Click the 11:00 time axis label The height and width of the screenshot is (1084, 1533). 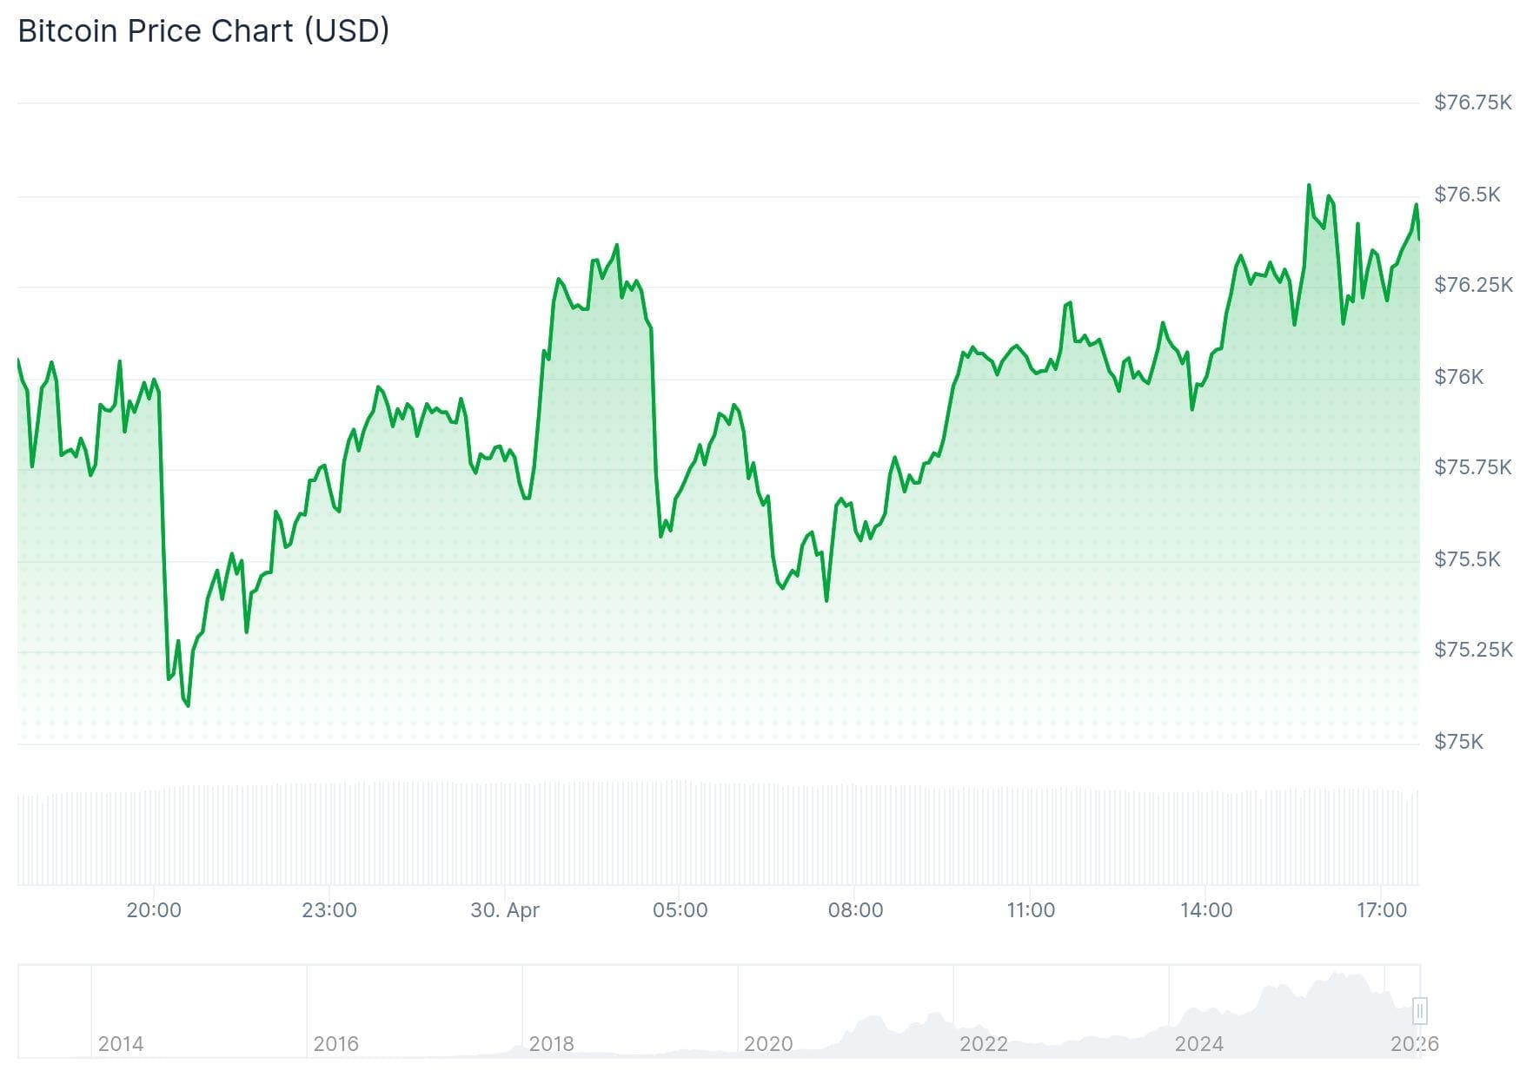tap(1032, 910)
